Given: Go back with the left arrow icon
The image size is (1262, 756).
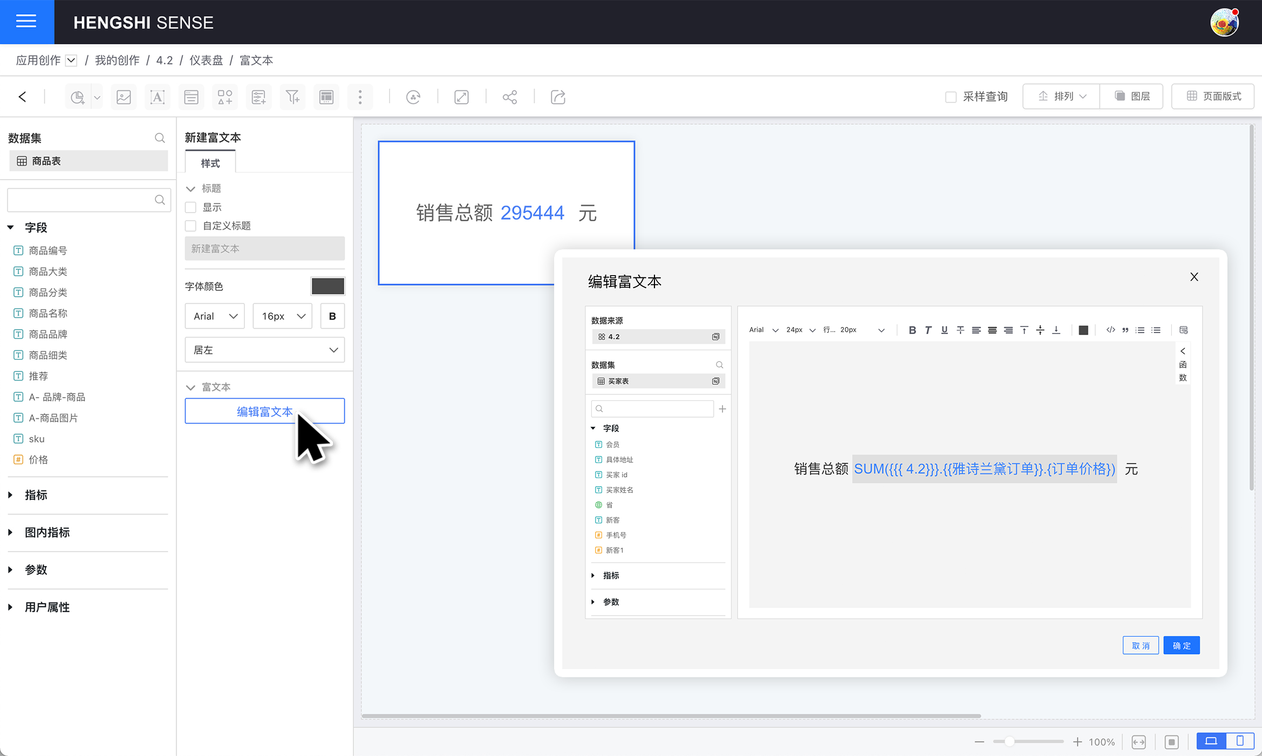Looking at the screenshot, I should [22, 97].
